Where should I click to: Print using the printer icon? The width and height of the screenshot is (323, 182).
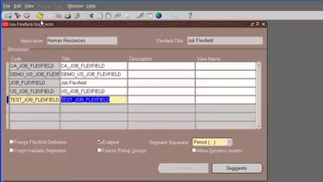tap(68, 16)
